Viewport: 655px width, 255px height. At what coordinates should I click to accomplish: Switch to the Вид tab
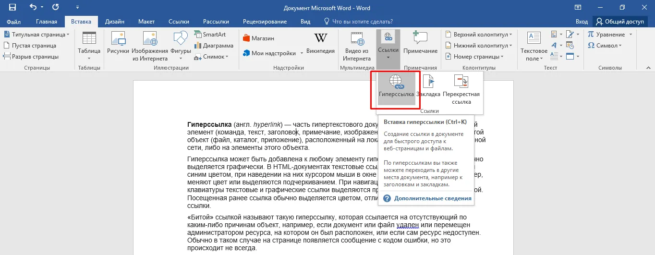coord(305,22)
